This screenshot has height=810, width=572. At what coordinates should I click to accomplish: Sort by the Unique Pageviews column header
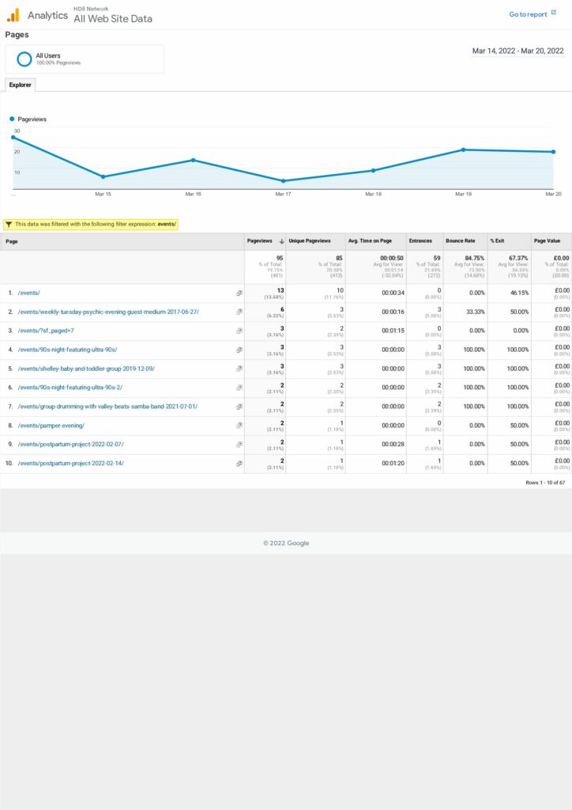click(310, 240)
